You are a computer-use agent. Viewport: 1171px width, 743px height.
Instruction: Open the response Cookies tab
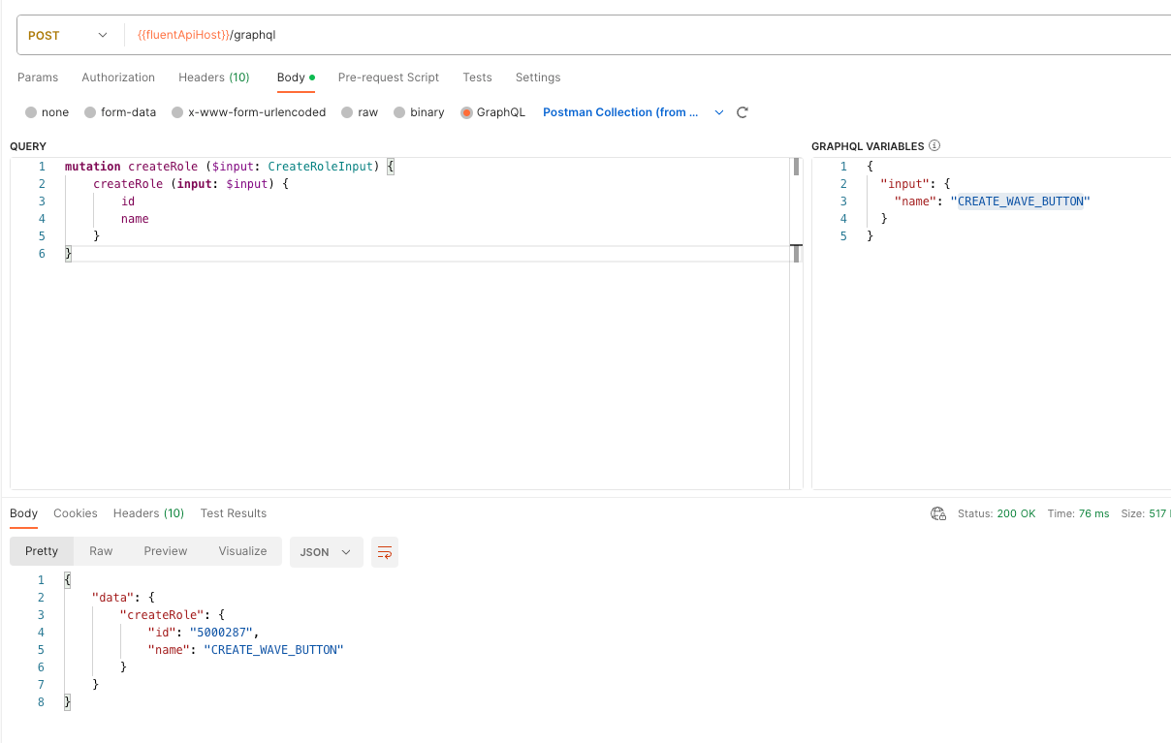tap(76, 513)
